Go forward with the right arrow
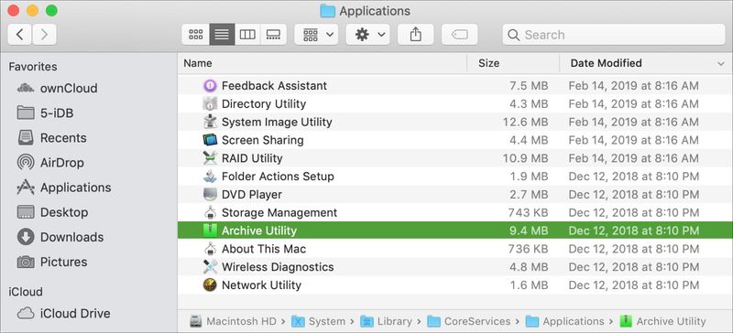Viewport: 733px width, 333px height. coord(44,35)
